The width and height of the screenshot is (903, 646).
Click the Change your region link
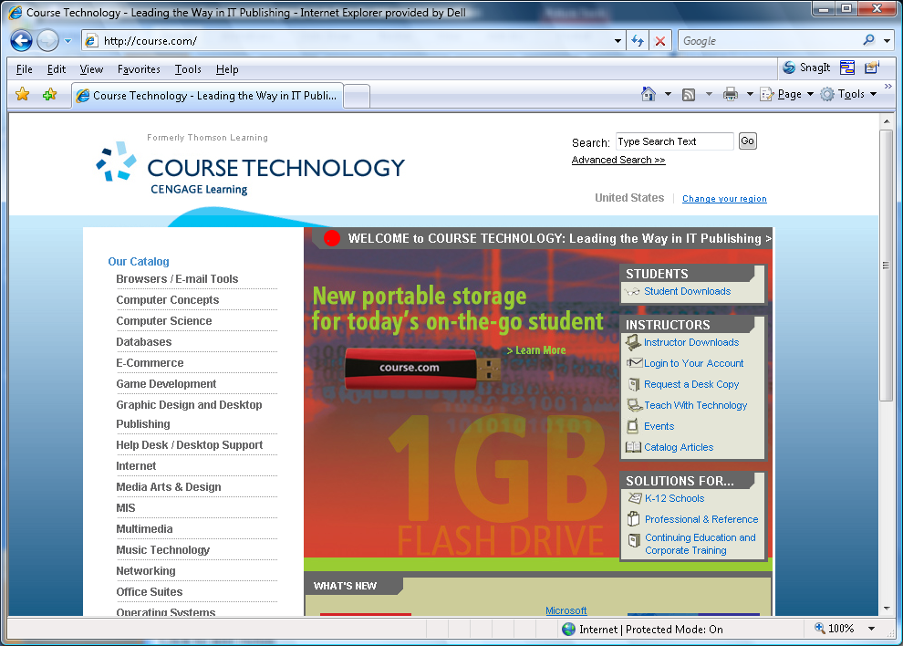coord(724,199)
